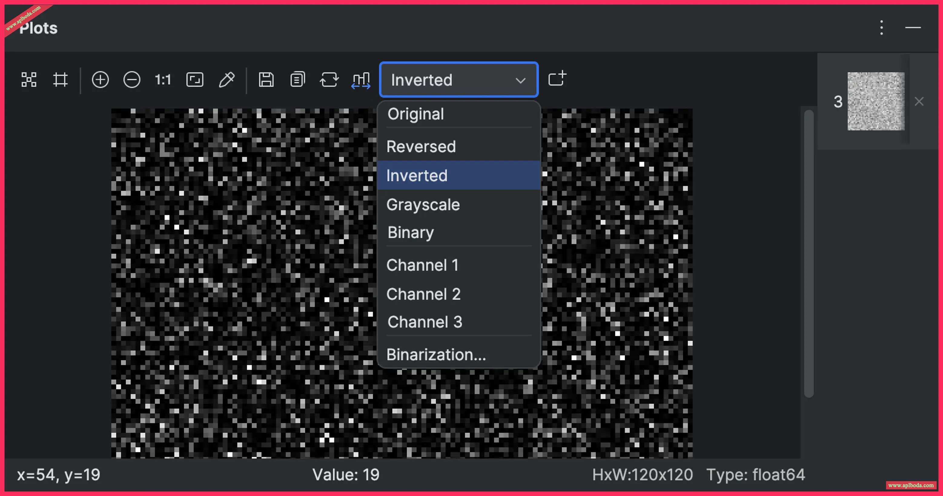Viewport: 943px width, 496px height.
Task: Click the rotate image icon
Action: tap(329, 80)
